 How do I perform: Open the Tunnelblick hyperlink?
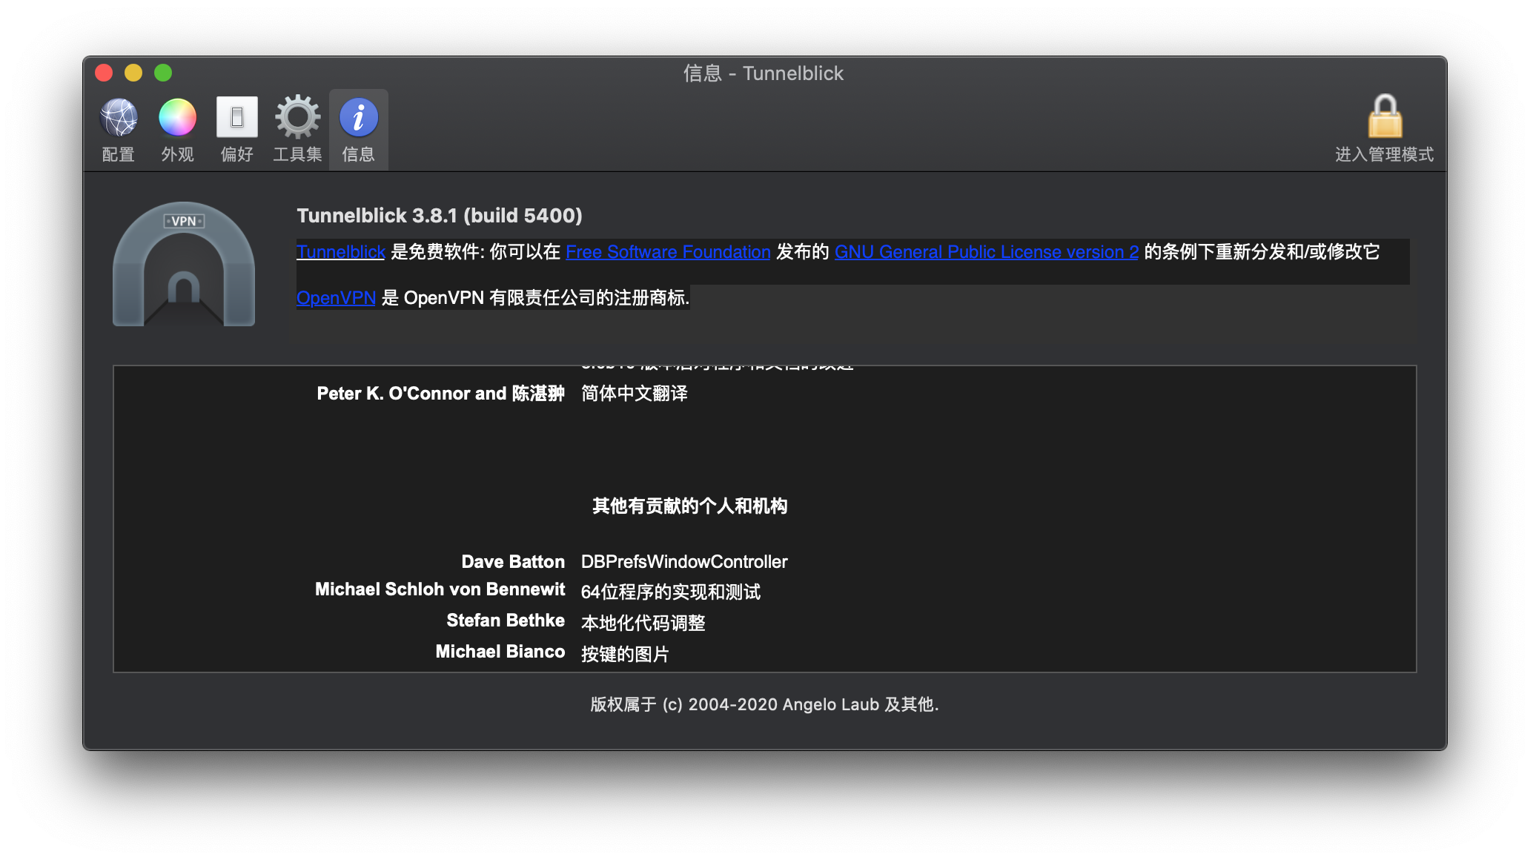click(x=340, y=252)
